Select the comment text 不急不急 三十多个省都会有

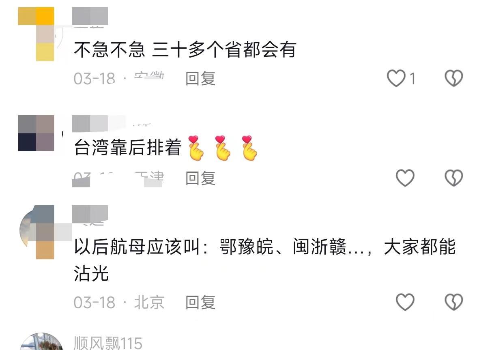(x=185, y=49)
